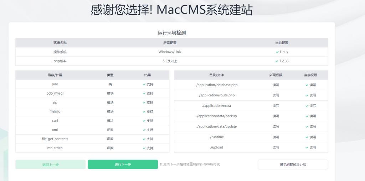Viewport: 365px width, 181px height.
Task: Click the checkmark in the data/update row
Action: tap(307, 127)
